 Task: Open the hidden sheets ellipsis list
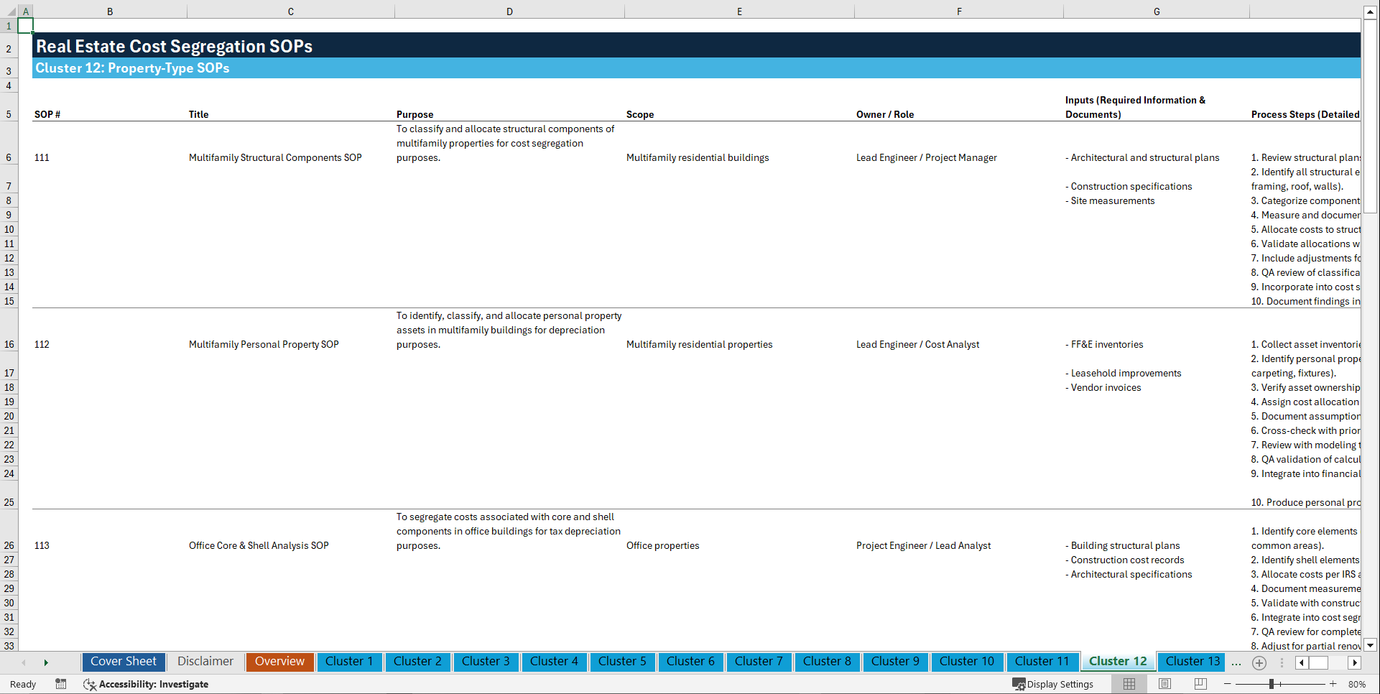point(1236,662)
